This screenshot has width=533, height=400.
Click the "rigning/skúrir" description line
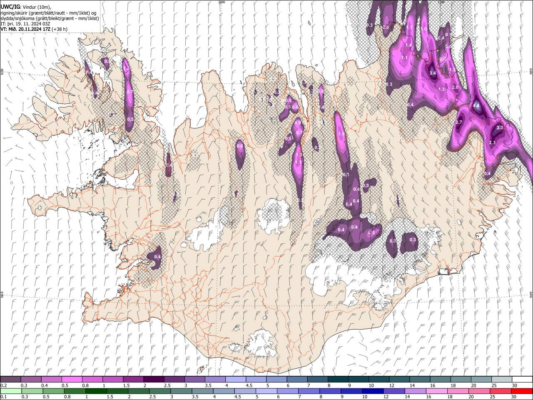tap(48, 13)
